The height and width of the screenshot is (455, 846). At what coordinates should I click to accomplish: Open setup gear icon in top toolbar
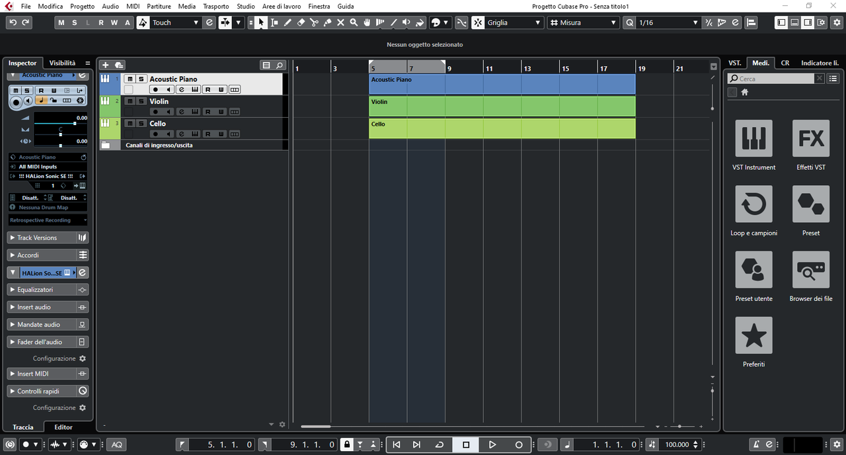point(837,22)
